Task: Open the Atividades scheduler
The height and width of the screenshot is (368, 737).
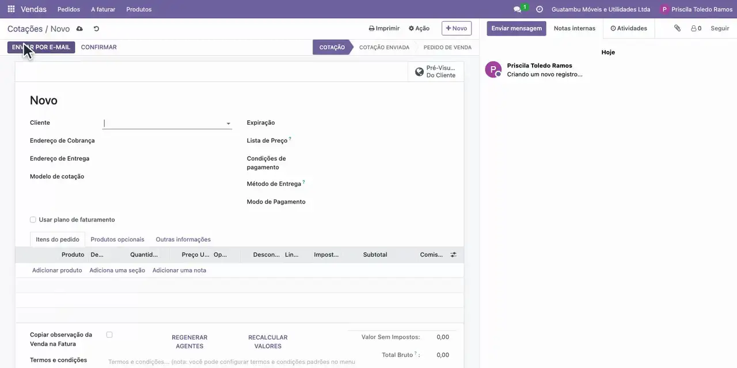Action: coord(629,28)
